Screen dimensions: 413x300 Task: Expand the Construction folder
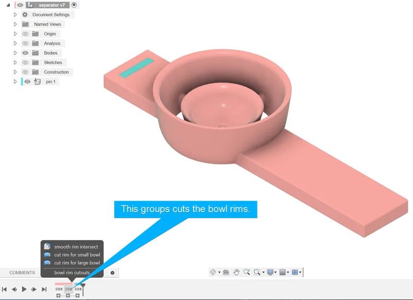15,72
